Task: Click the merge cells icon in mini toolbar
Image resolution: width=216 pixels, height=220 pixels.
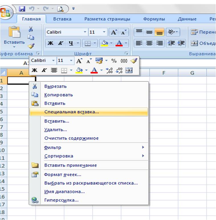Action: click(129, 70)
